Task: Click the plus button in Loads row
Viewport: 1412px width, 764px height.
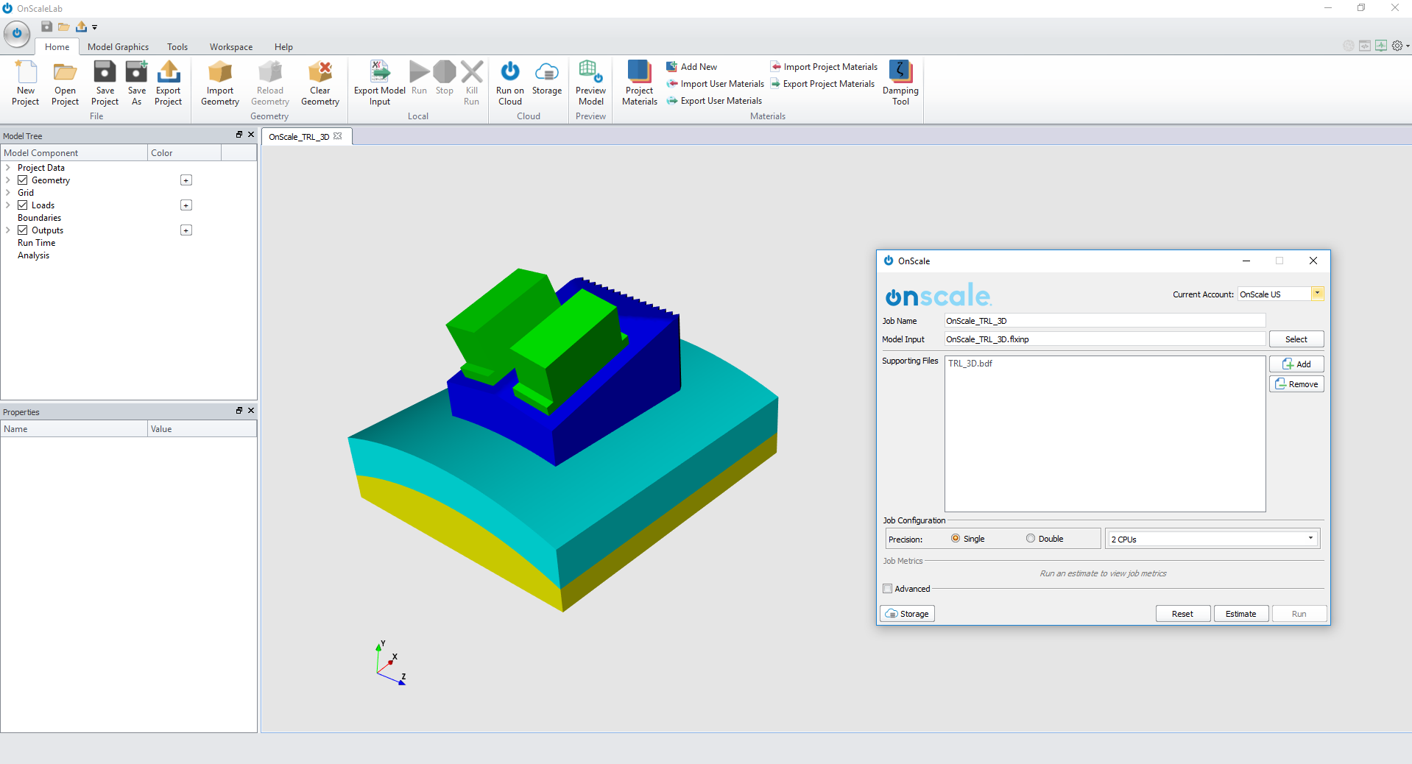Action: (186, 205)
